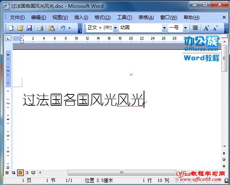Open the Standard toolbar options chevron

80,28
